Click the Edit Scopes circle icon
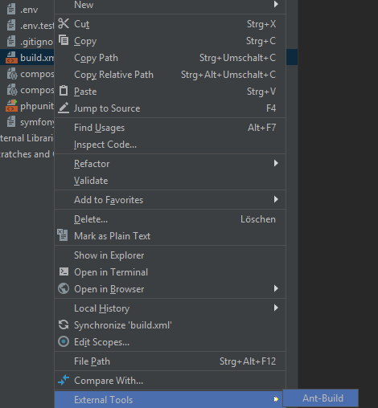 tap(64, 341)
